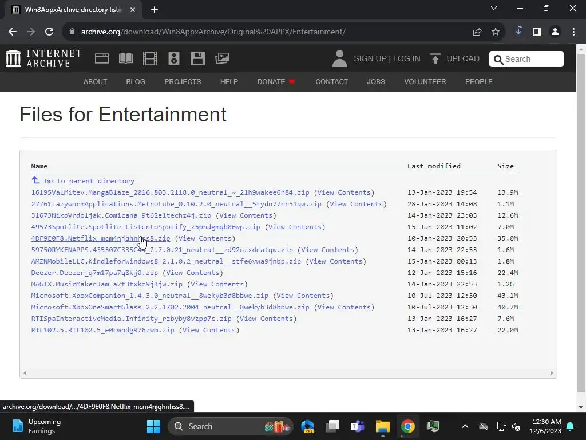Open the BLOG menu item
586x440 pixels.
coord(136,81)
